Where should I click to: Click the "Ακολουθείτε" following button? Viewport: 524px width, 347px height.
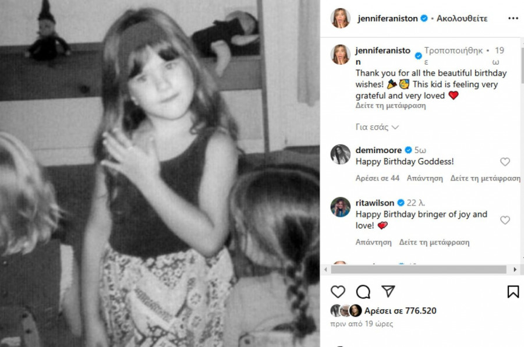point(462,18)
